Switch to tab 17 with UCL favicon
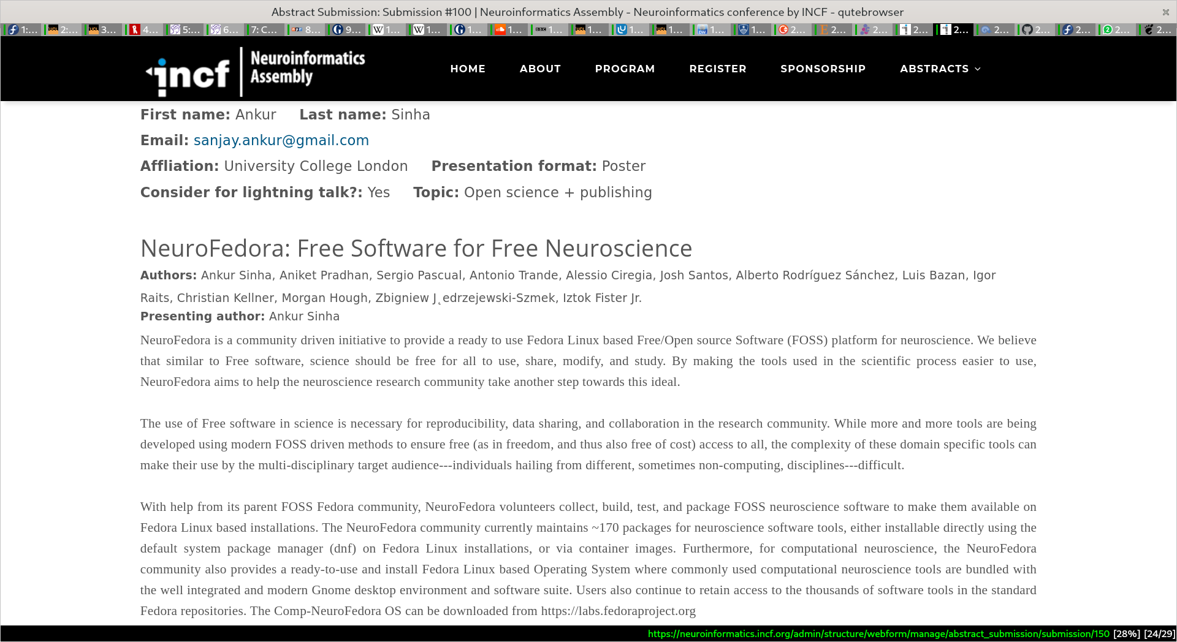 [x=671, y=29]
